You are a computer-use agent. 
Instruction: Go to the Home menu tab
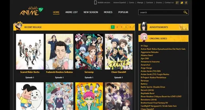(56, 12)
